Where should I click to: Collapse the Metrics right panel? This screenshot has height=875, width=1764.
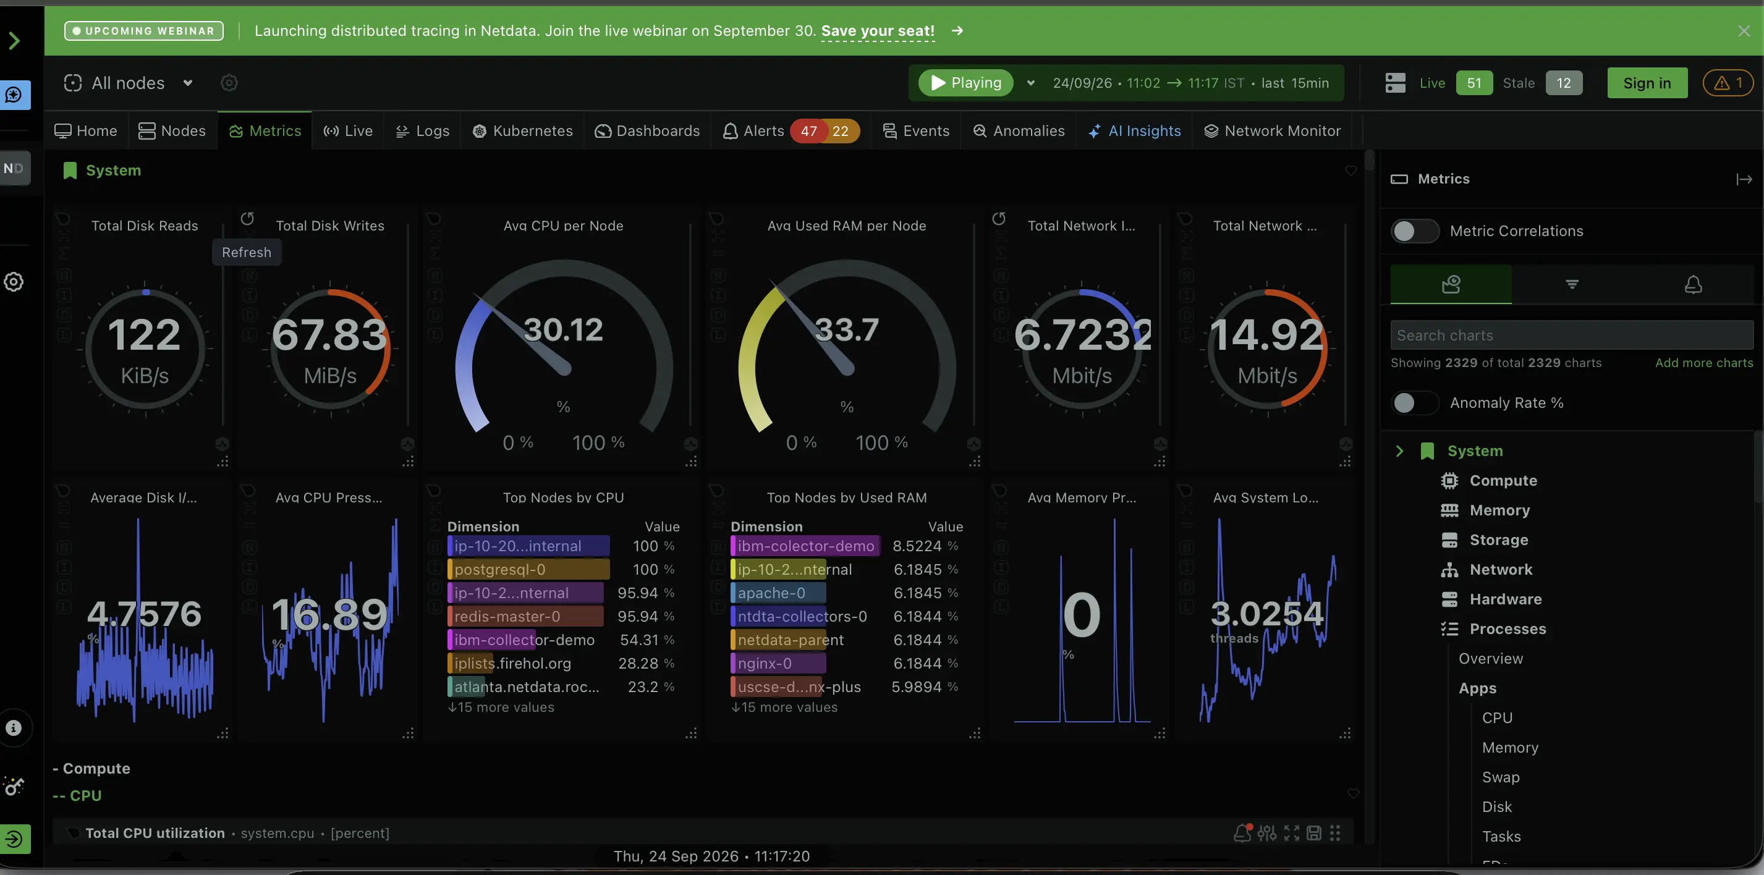[1744, 179]
